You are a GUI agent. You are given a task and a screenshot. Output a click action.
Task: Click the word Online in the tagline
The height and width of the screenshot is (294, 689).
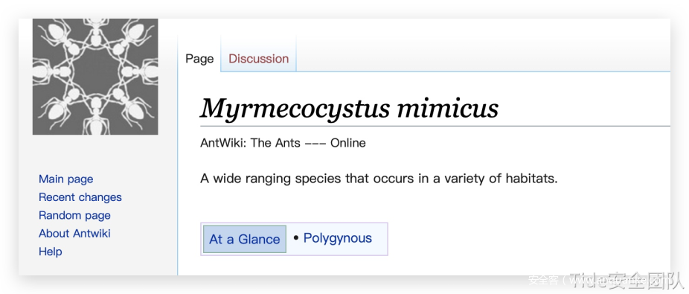pyautogui.click(x=348, y=143)
